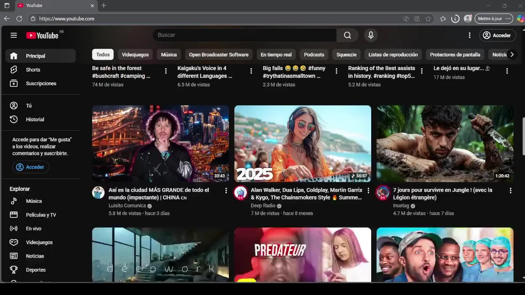Image resolution: width=525 pixels, height=295 pixels.
Task: Select the En tiempo real chip
Action: tap(276, 54)
